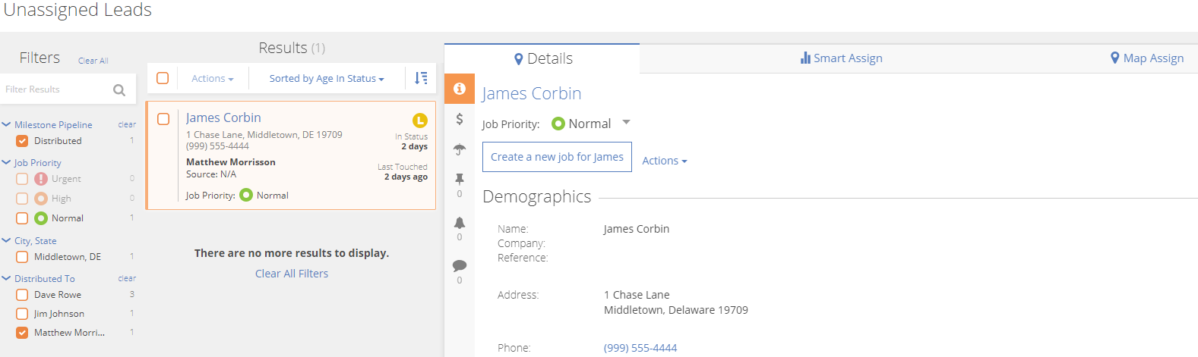The width and height of the screenshot is (1198, 357).
Task: Click the phone number (999) 555-4444 link
Action: 640,348
